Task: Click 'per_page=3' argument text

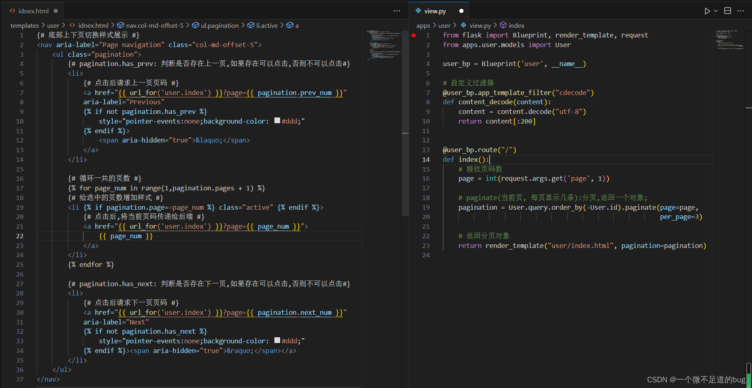Action: (x=679, y=217)
